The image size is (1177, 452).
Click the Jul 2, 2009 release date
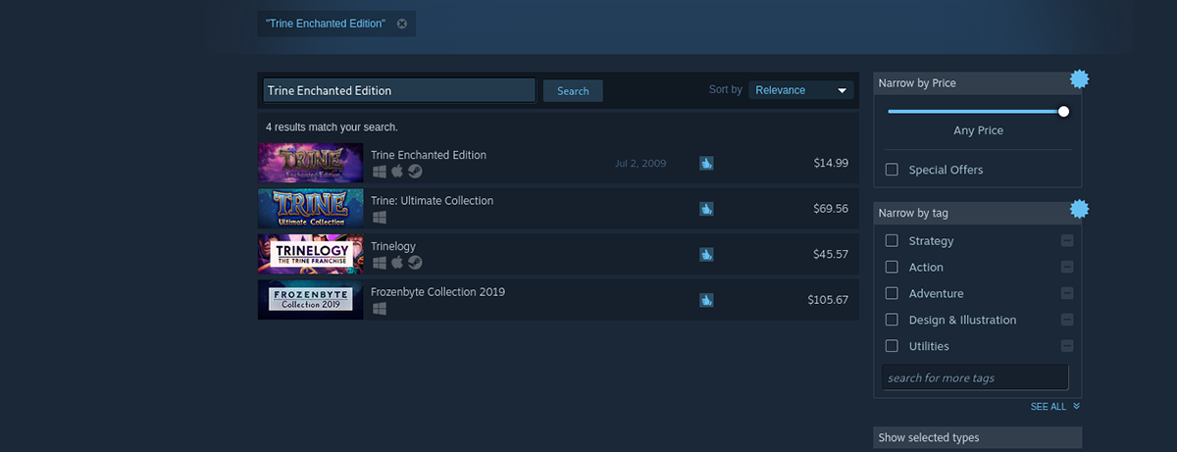tap(640, 163)
